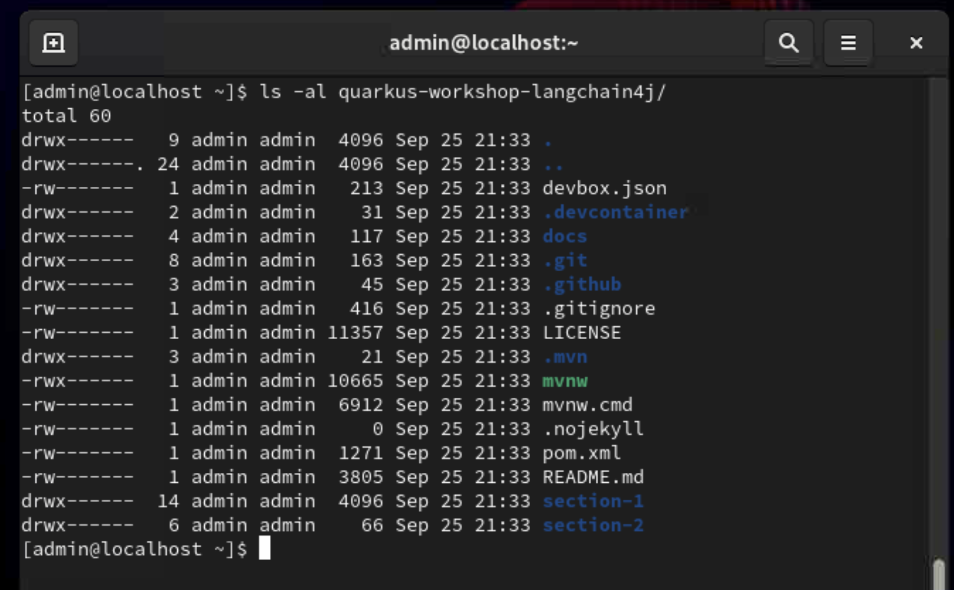This screenshot has height=590, width=954.
Task: Click the search icon in the header bar
Action: tap(789, 43)
